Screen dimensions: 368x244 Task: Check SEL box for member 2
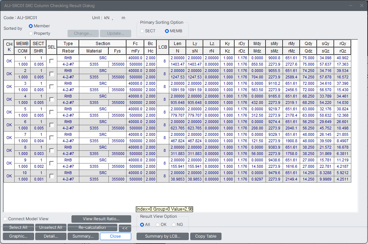pyautogui.click(x=52, y=74)
